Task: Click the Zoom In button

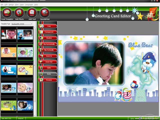Action: click(x=47, y=56)
